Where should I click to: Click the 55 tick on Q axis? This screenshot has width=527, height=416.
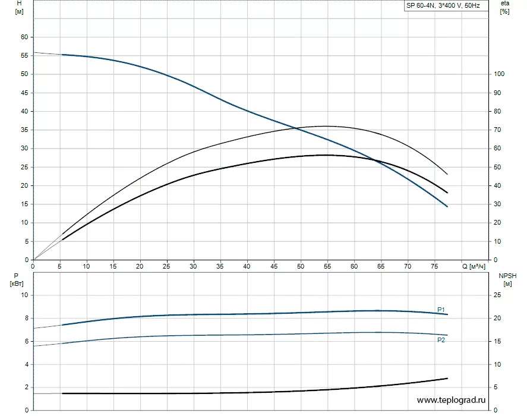(x=327, y=266)
